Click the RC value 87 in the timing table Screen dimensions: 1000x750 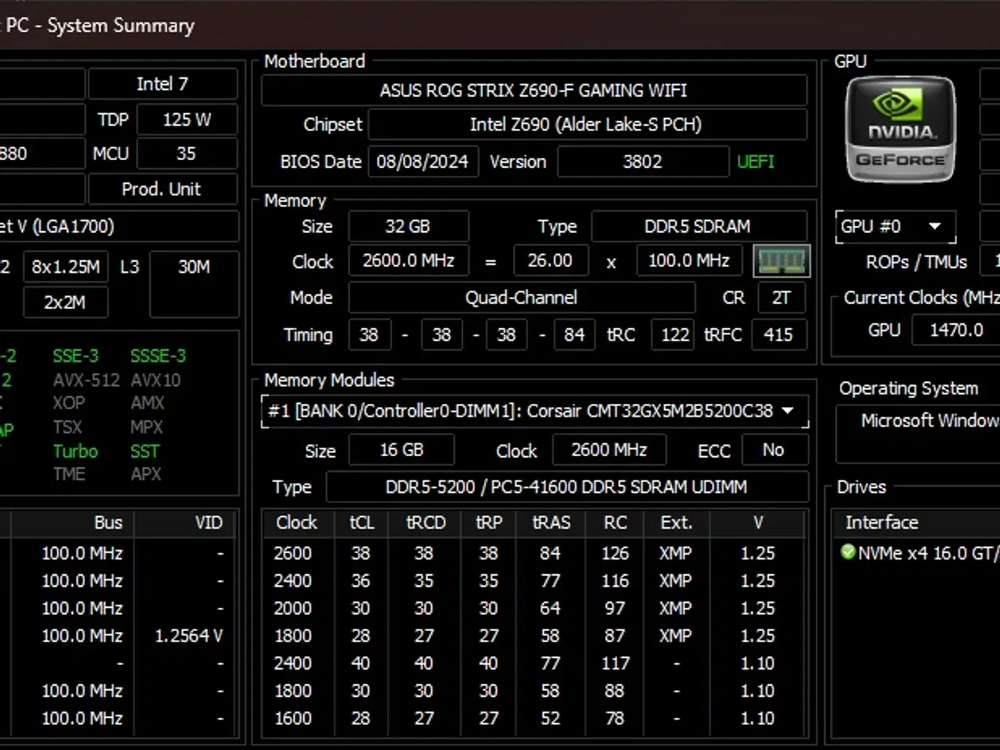pyautogui.click(x=615, y=636)
